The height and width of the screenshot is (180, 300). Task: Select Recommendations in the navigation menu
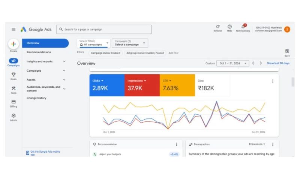click(39, 52)
